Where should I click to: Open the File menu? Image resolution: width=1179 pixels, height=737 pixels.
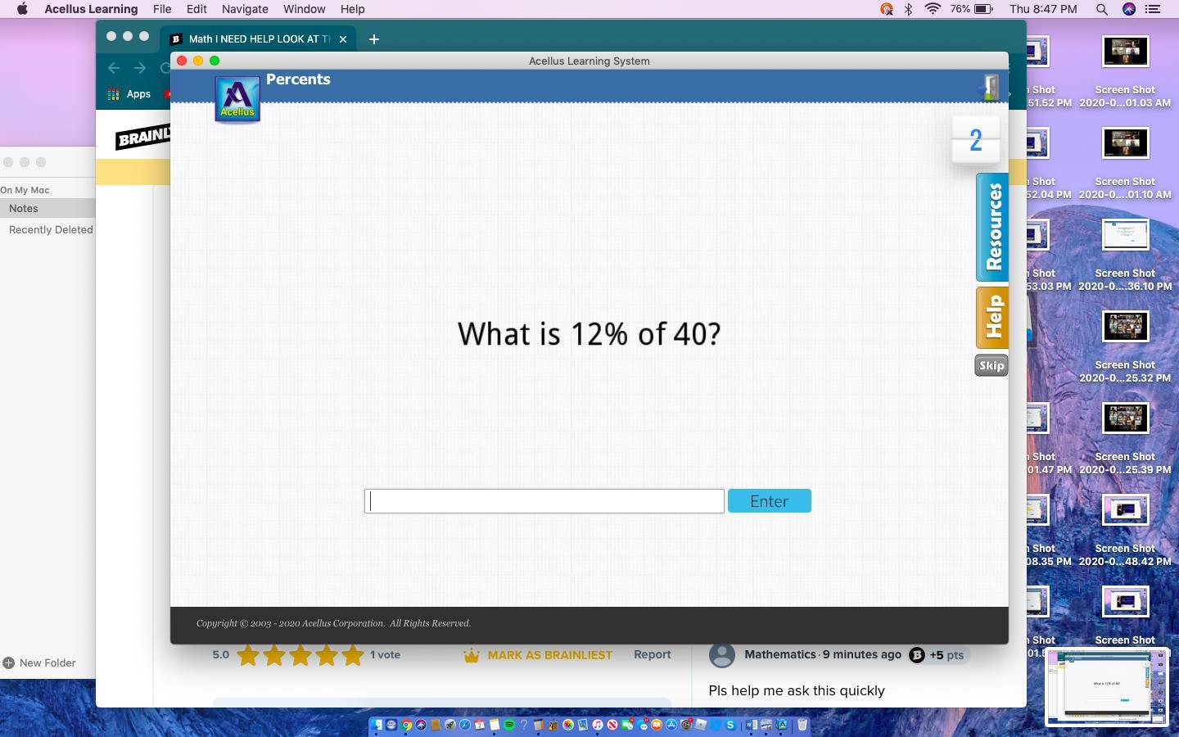[162, 9]
